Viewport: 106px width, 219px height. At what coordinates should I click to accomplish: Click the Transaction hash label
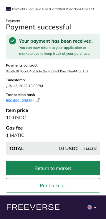(20, 95)
